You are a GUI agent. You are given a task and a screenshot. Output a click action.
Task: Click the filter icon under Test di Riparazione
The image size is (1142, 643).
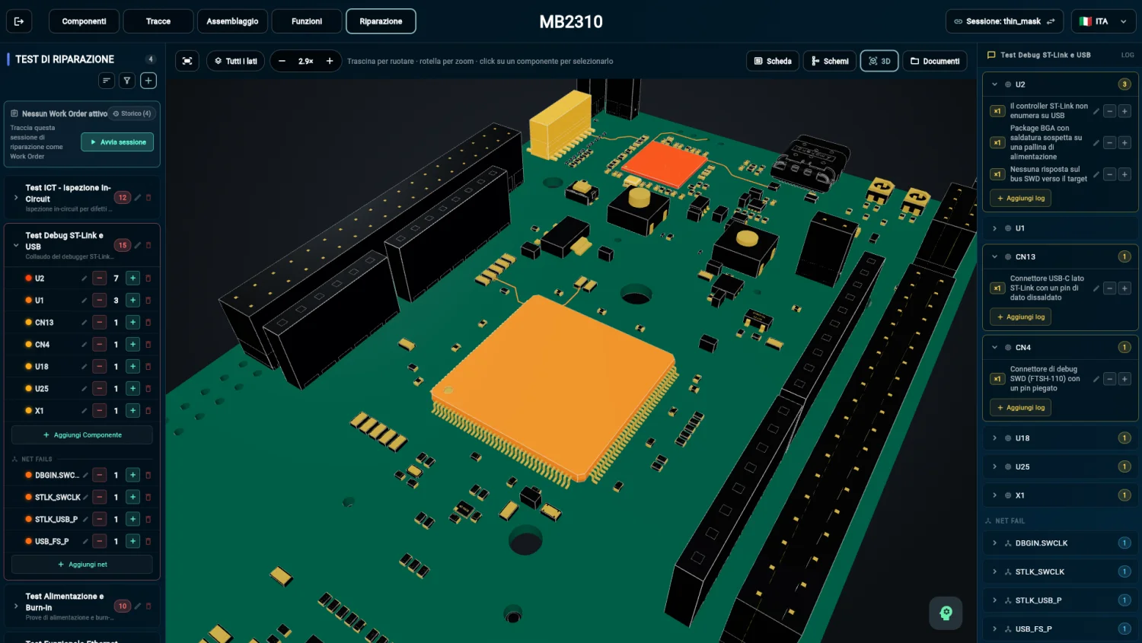tap(127, 80)
